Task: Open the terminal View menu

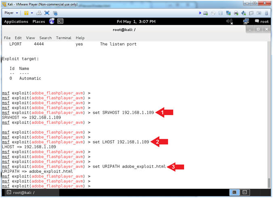Action: point(30,38)
